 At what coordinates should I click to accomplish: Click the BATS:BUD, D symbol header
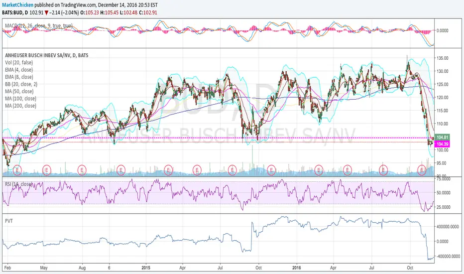coord(15,13)
